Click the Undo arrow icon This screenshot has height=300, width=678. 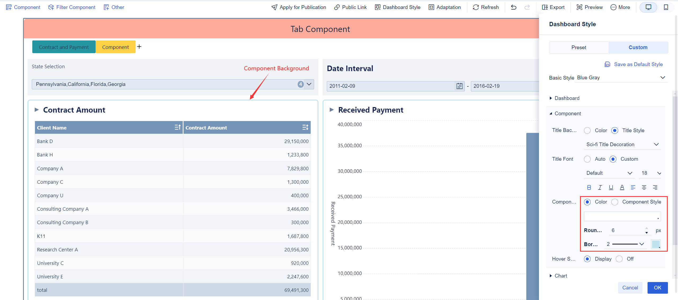point(514,7)
